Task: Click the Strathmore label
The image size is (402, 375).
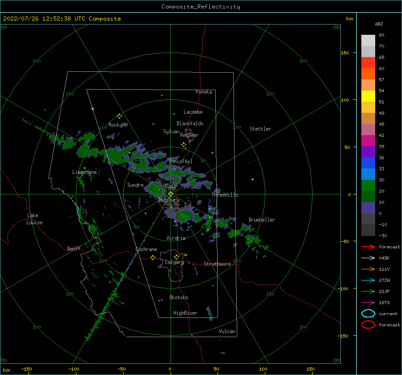Action: (217, 264)
